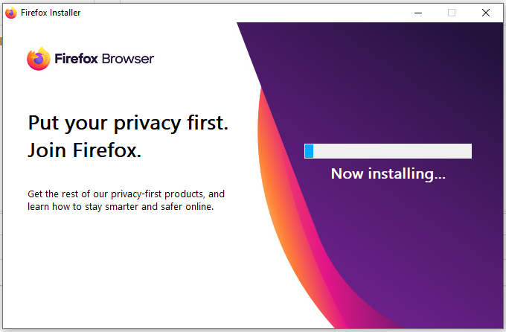
Task: Click the "Join Firefox." headline line
Action: point(85,150)
